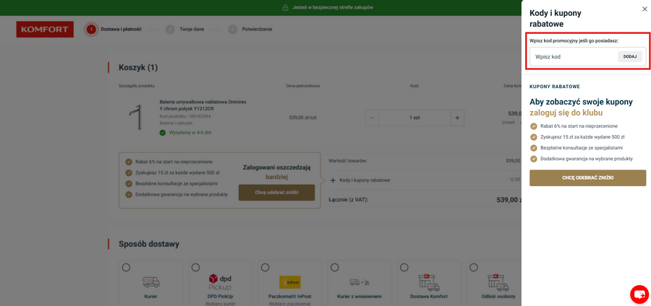The width and height of the screenshot is (651, 306).
Task: Open the red chat support bubble
Action: click(639, 294)
